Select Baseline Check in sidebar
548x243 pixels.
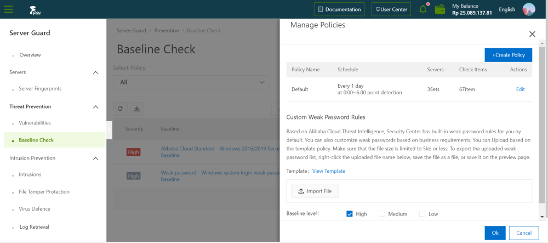coord(55,140)
